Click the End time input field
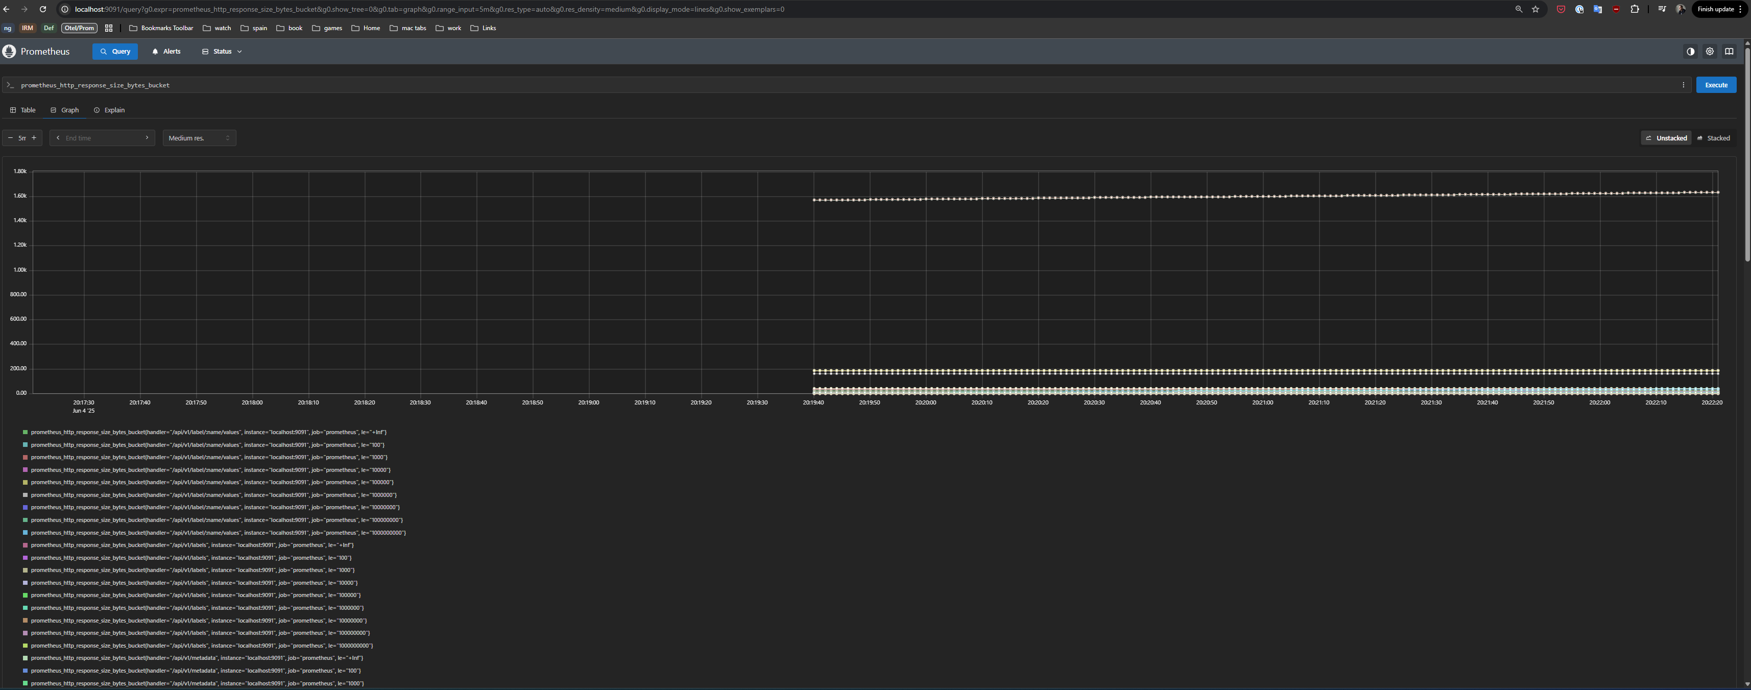This screenshot has width=1751, height=690. click(x=102, y=138)
